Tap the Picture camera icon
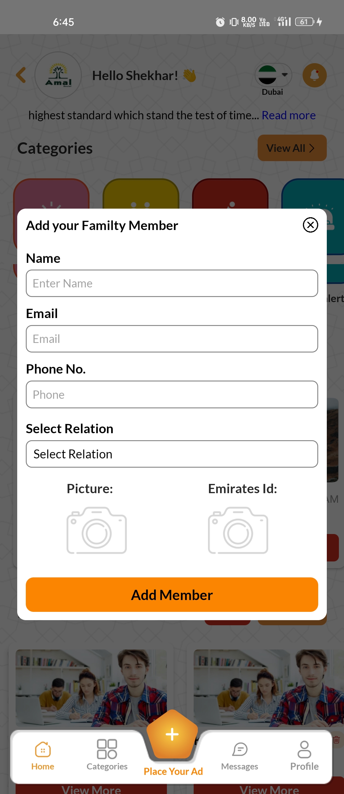This screenshot has height=794, width=344. coord(97,530)
